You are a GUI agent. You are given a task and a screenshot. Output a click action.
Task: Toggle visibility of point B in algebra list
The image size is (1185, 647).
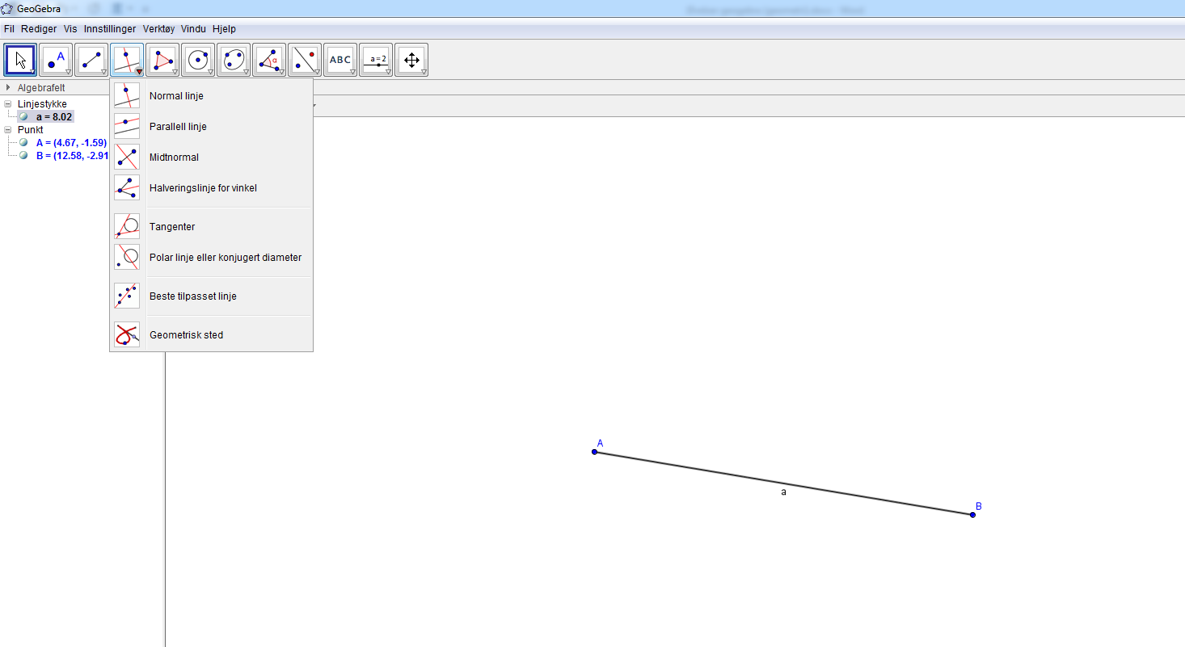coord(23,155)
